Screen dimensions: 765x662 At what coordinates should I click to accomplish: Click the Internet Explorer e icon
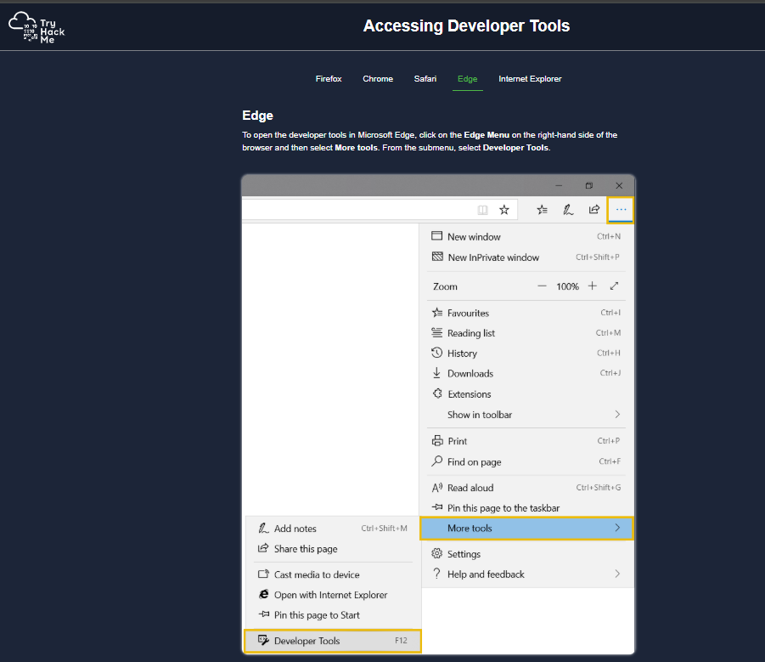263,594
